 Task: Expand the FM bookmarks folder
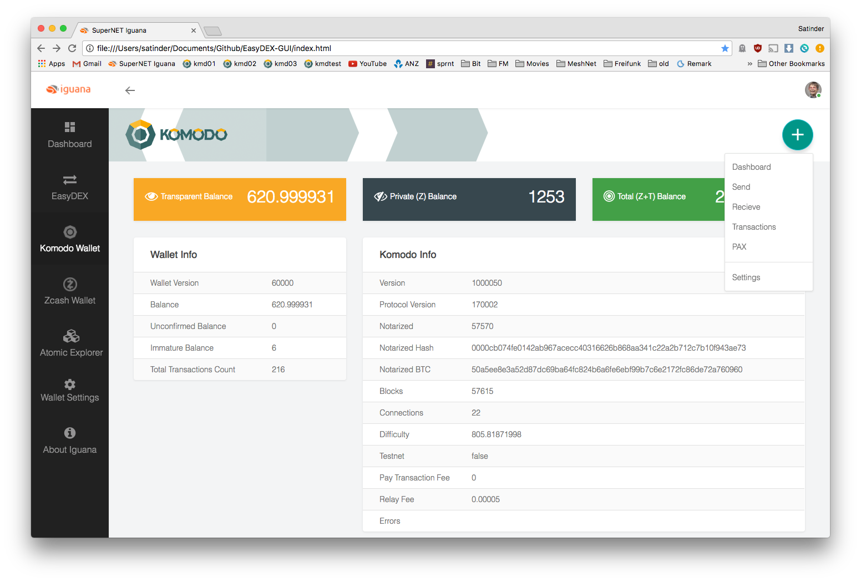(498, 64)
